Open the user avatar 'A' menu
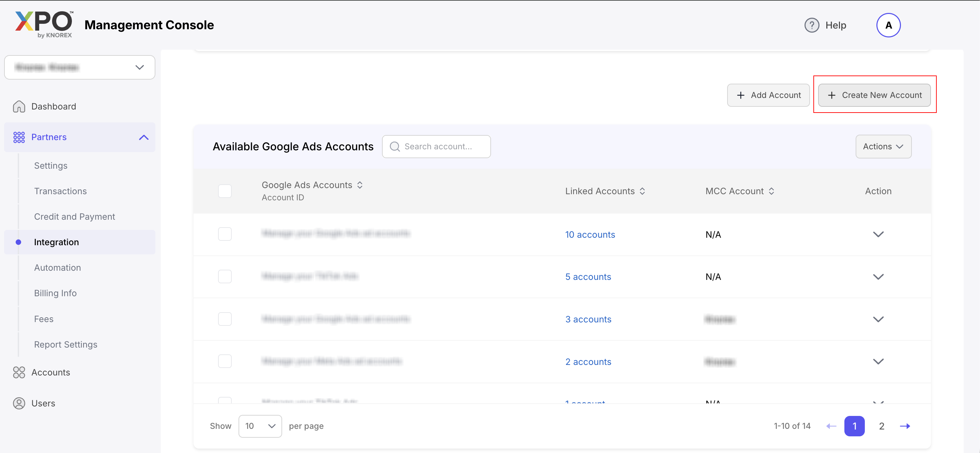 (888, 26)
